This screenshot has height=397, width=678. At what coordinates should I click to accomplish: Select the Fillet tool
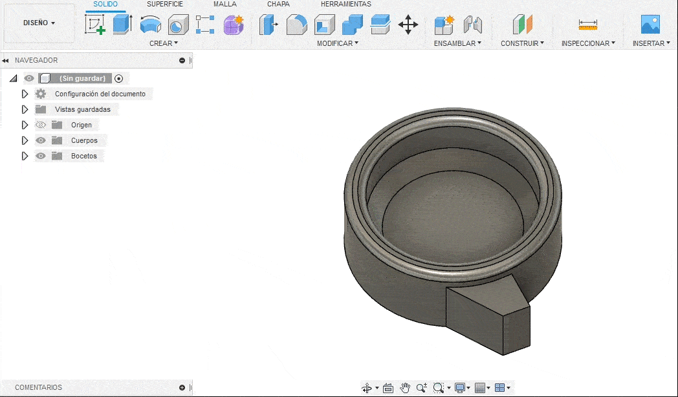click(296, 25)
